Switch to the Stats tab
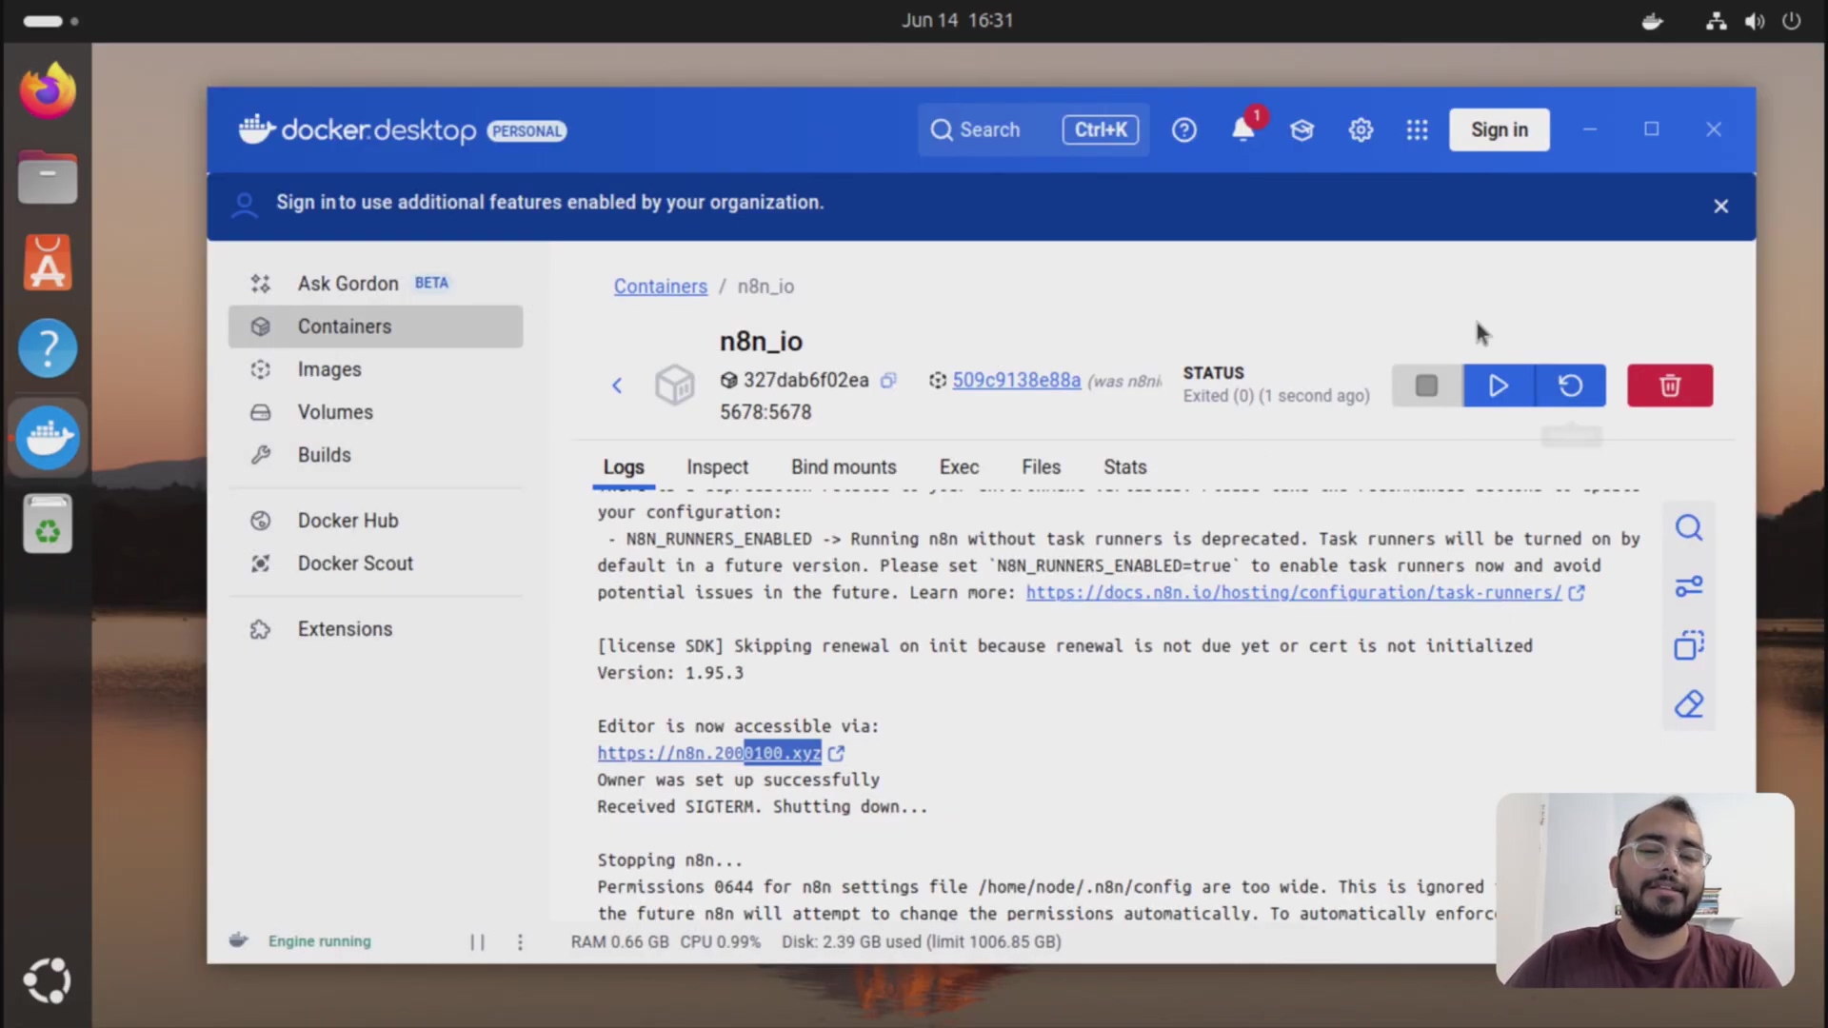The width and height of the screenshot is (1828, 1028). pyautogui.click(x=1124, y=467)
